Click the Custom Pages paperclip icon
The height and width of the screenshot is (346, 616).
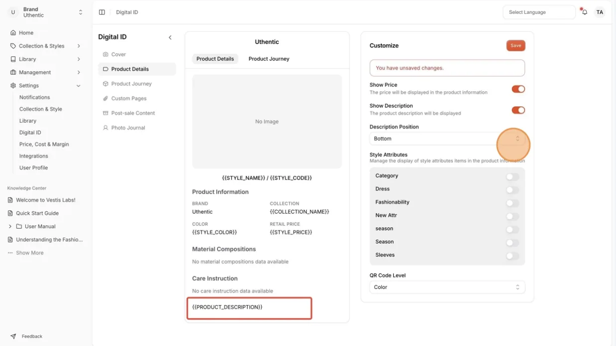tap(105, 98)
